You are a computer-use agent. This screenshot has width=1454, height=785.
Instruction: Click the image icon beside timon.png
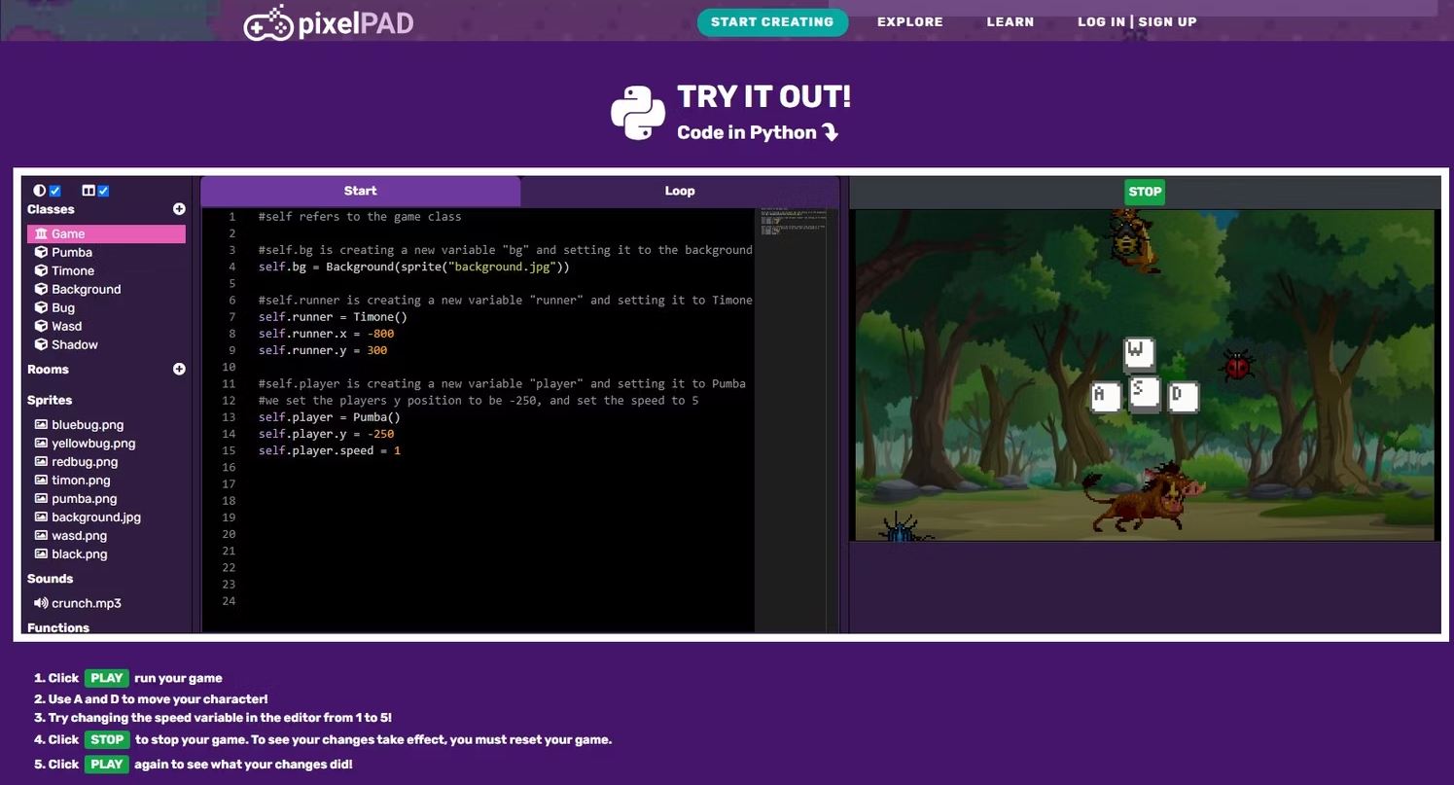click(x=41, y=480)
